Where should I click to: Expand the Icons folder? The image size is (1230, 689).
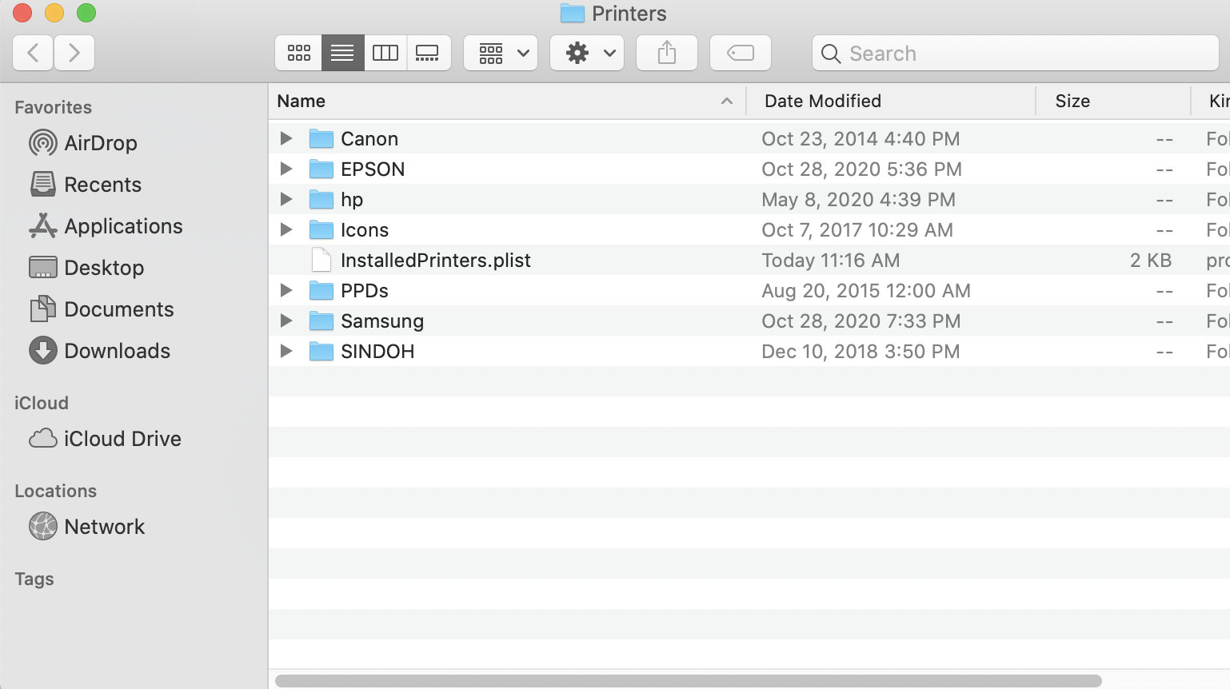[x=286, y=229]
